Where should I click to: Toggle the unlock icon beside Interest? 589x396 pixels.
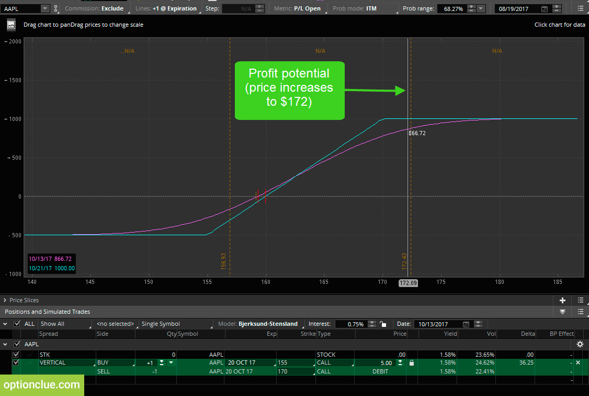click(383, 324)
